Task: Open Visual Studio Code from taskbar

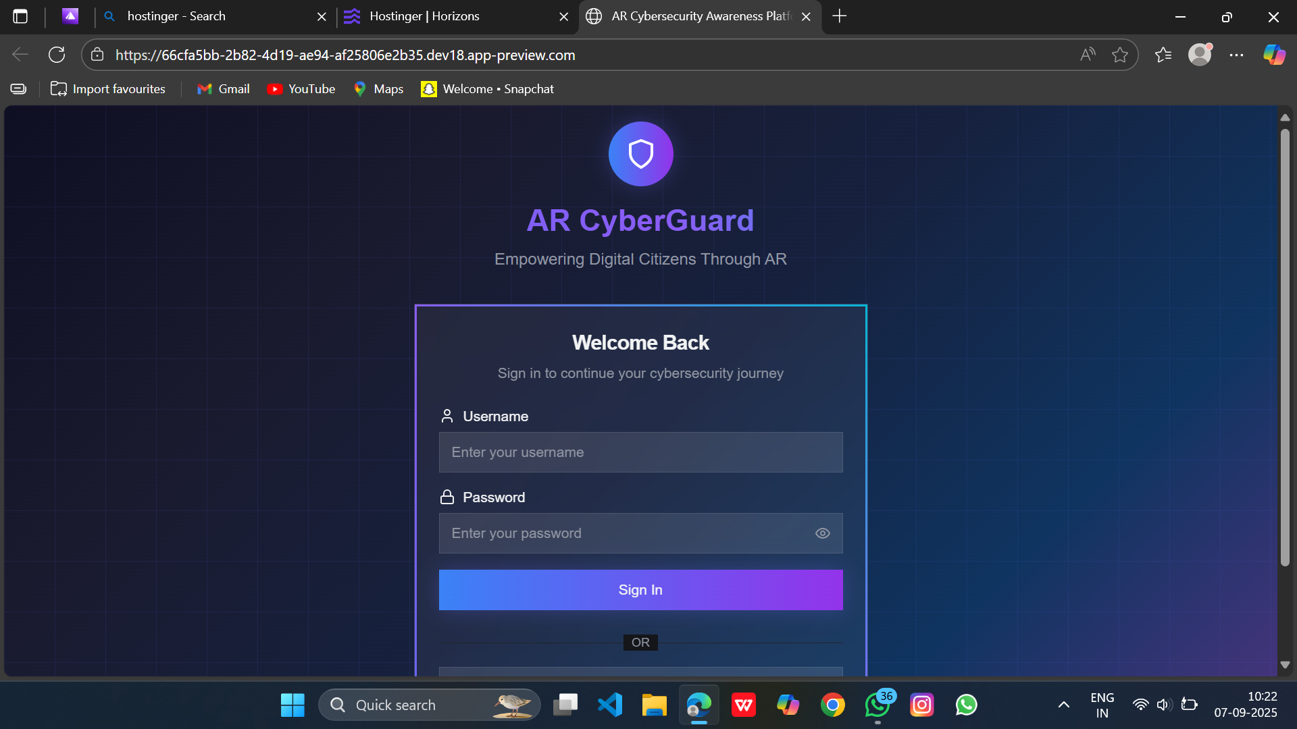Action: coord(610,705)
